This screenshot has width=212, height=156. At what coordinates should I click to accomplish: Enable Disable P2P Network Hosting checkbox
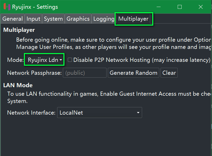(x=70, y=60)
